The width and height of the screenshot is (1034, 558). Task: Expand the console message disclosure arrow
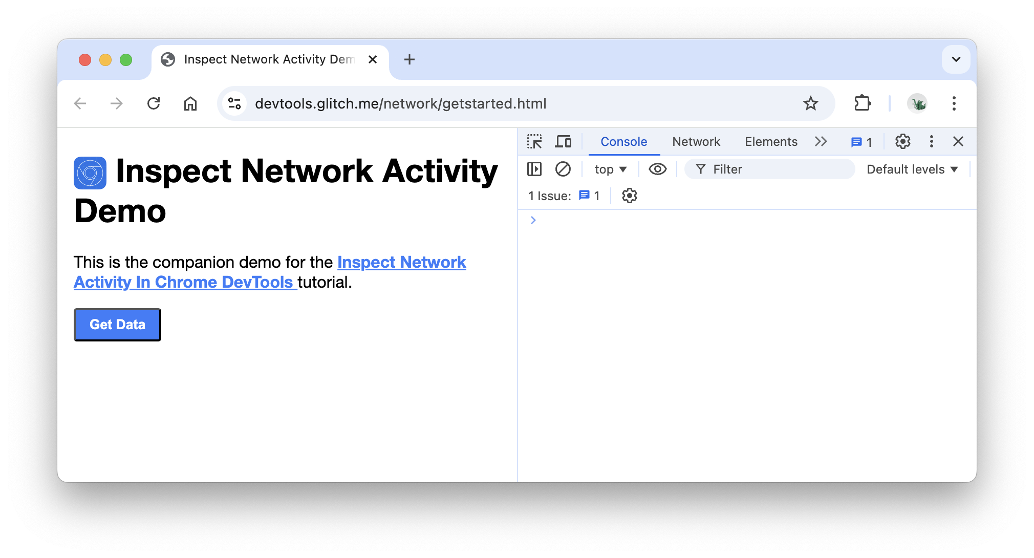click(x=534, y=219)
